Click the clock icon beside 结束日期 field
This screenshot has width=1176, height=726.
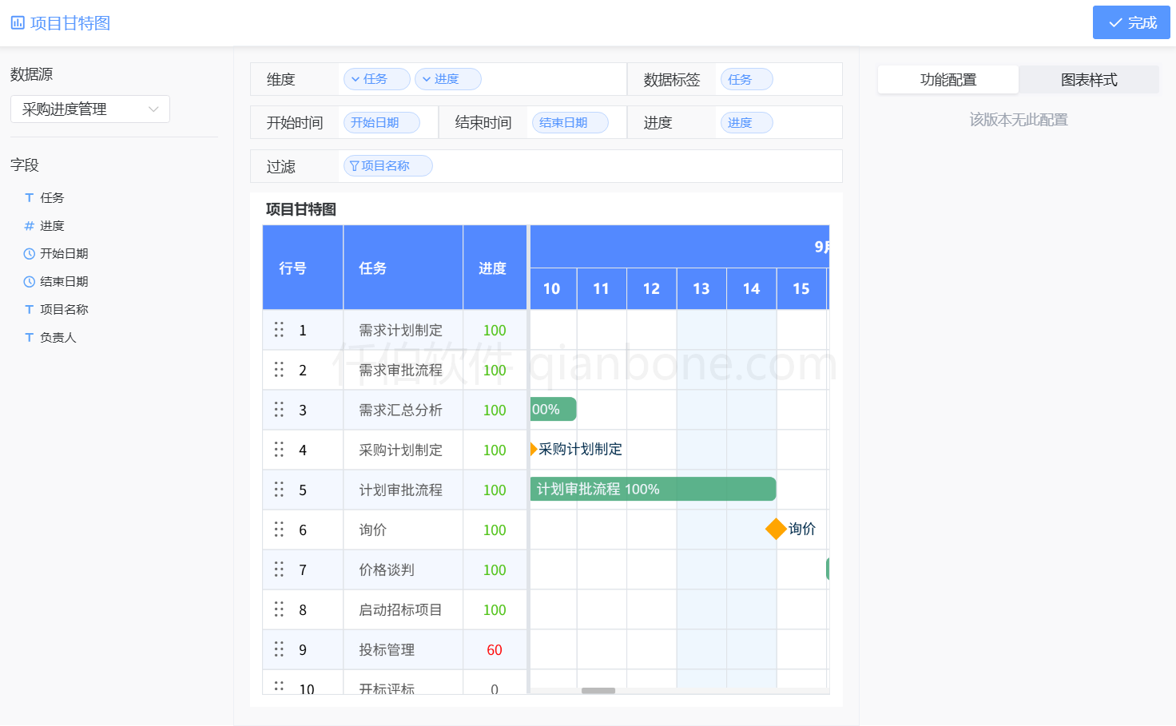point(29,281)
